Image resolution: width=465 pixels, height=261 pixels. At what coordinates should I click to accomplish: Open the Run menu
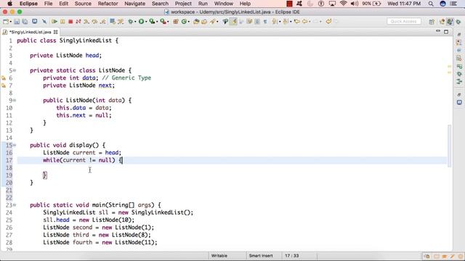[203, 4]
